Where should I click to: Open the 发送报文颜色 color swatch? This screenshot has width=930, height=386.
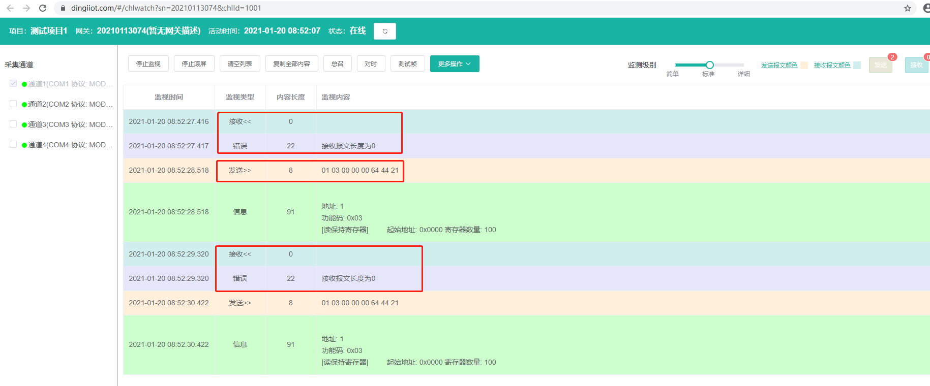tap(804, 65)
